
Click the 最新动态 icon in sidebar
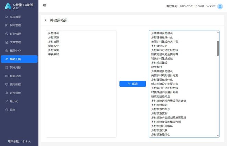point(7,76)
